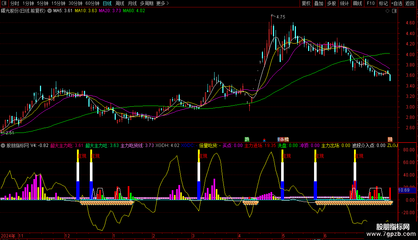418x240 pixels.
Task: Expand the 股朋指标网 indicator panel dropdown
Action: pos(3,145)
